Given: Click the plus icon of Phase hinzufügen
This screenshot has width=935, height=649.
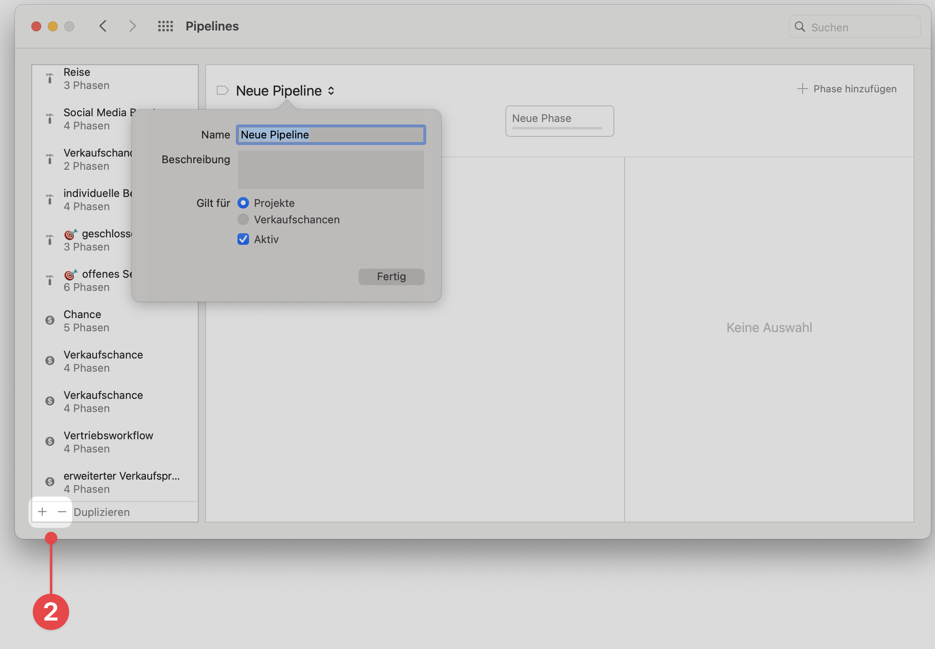Looking at the screenshot, I should pos(802,89).
